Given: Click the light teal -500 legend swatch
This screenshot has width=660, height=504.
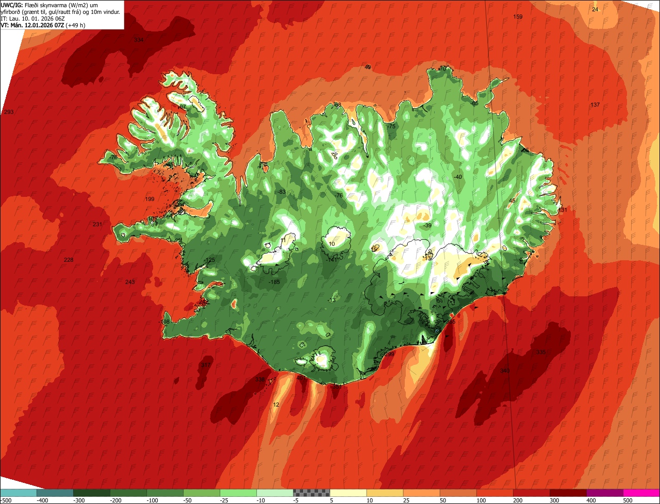Looking at the screenshot, I should coord(18,492).
